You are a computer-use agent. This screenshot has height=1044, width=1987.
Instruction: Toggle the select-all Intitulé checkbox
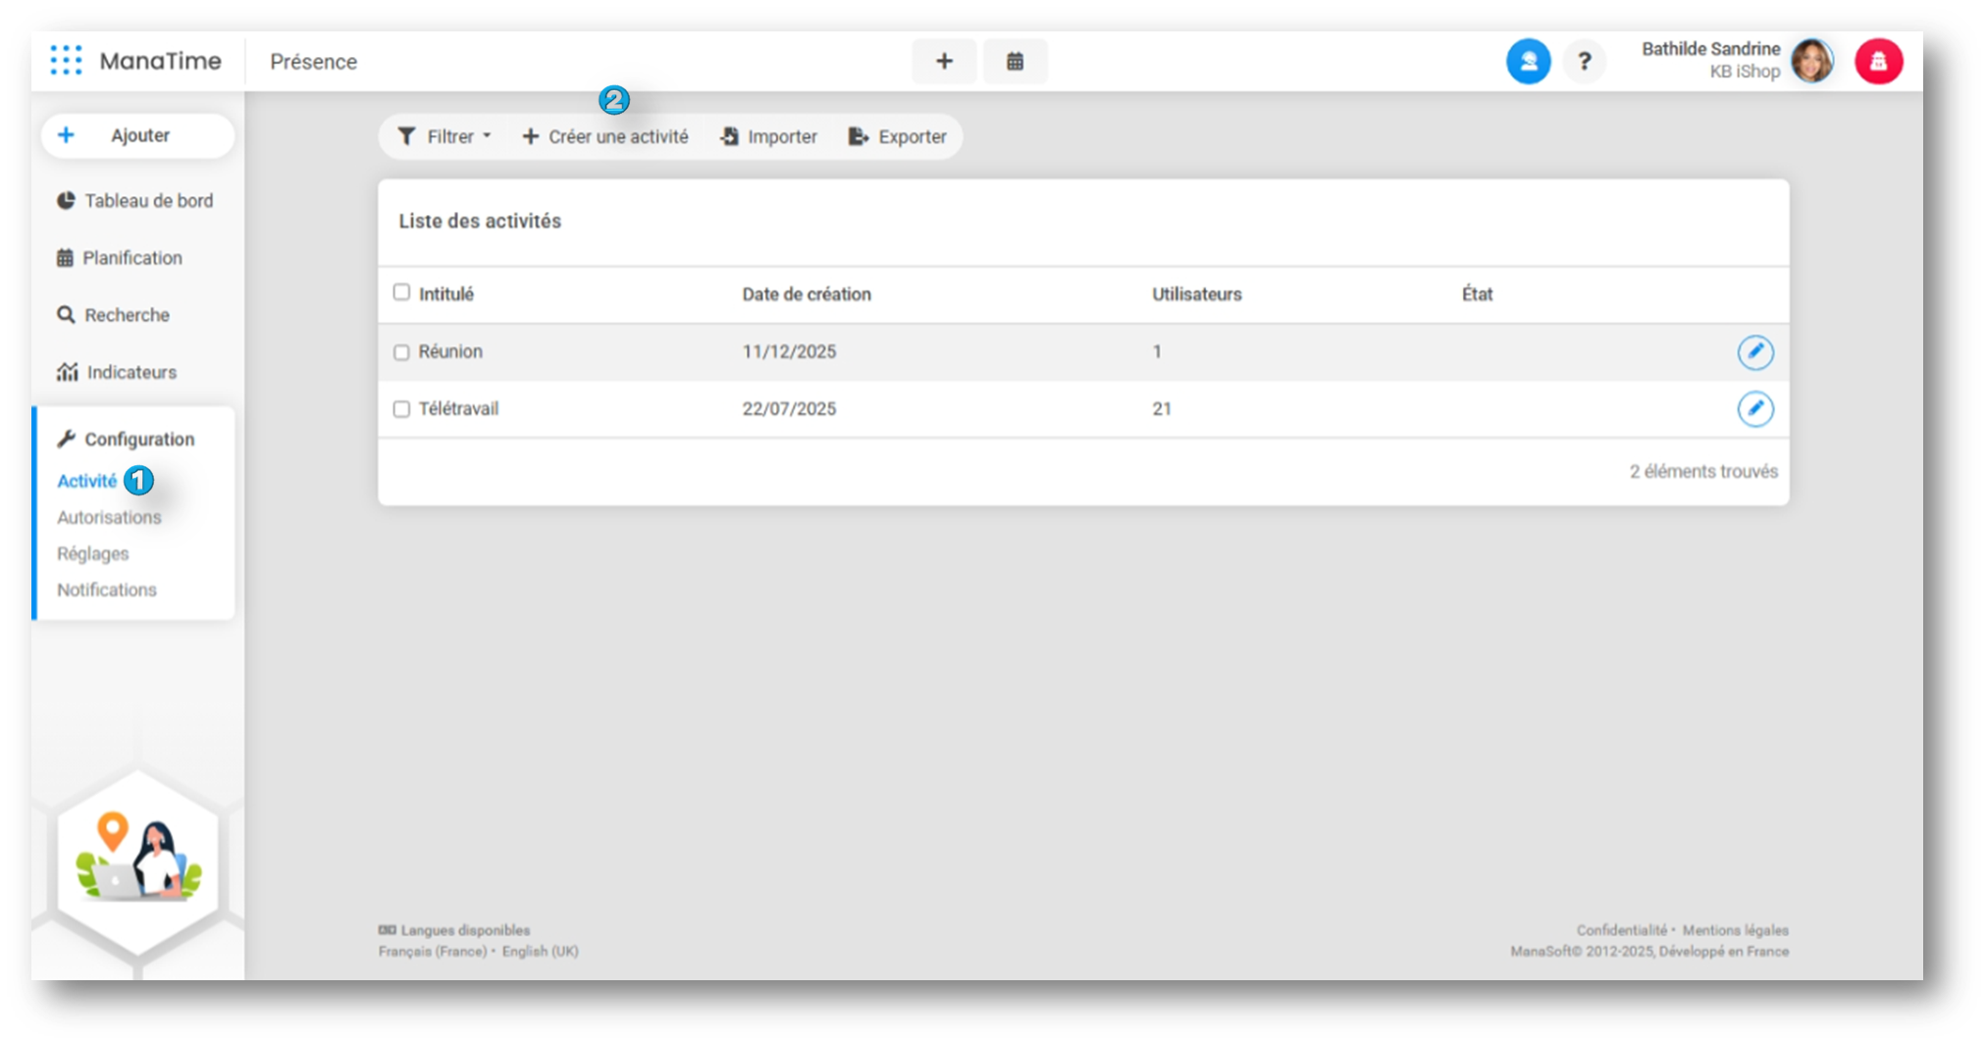click(x=401, y=292)
